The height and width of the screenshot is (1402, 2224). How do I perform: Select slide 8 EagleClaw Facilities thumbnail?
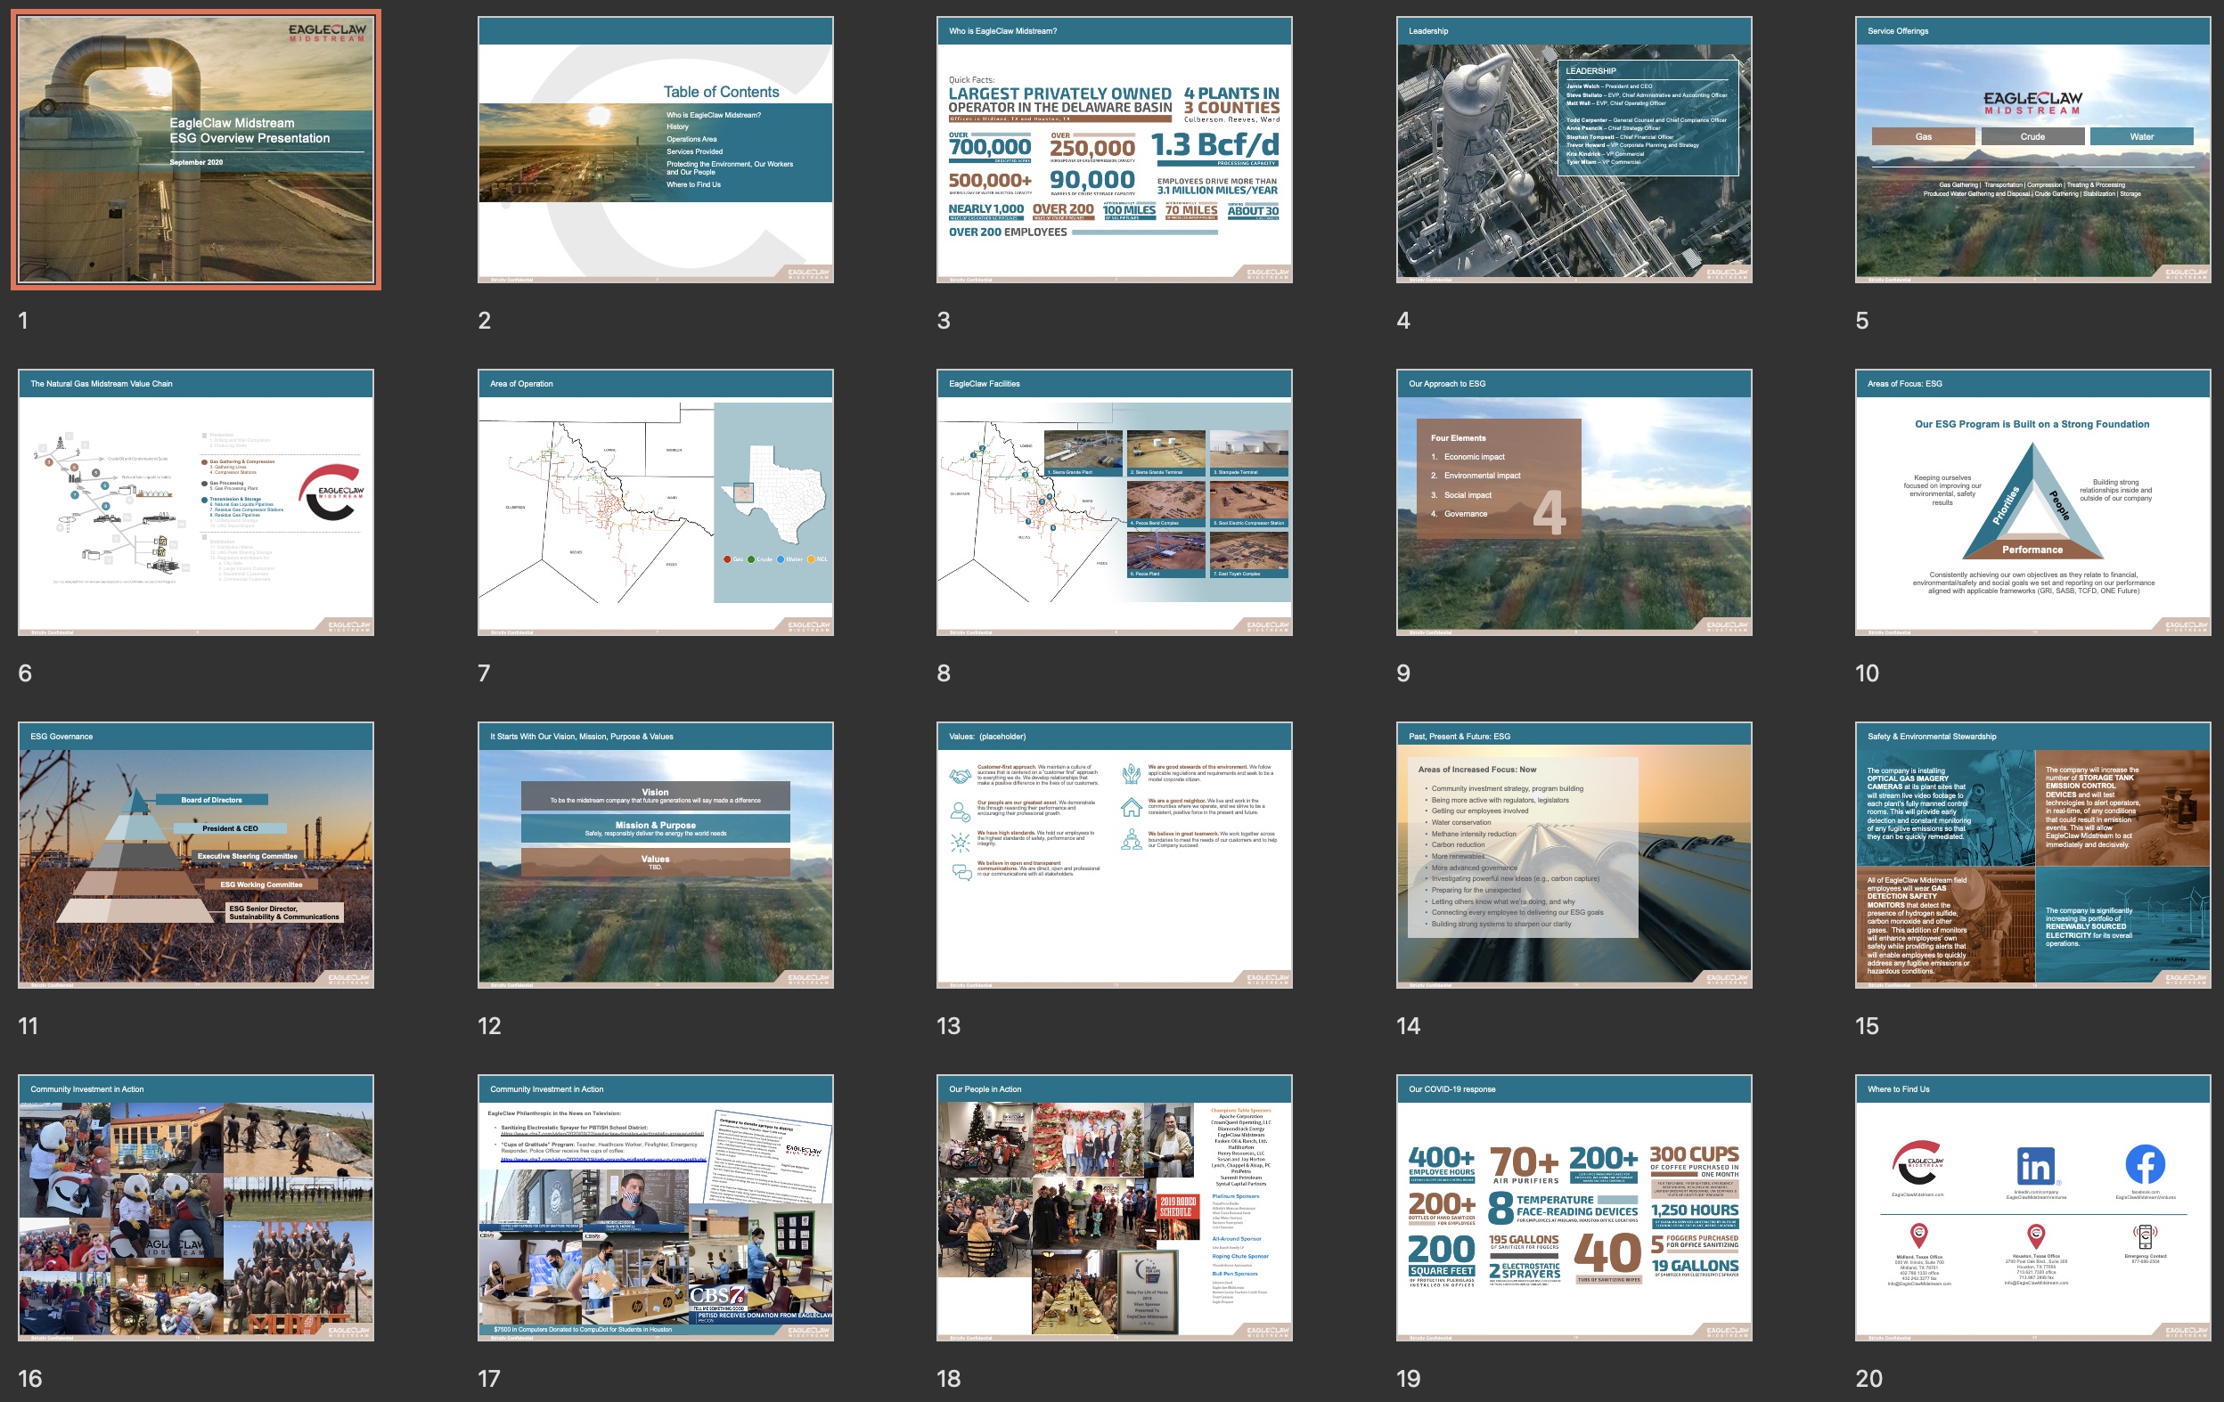click(x=1115, y=502)
